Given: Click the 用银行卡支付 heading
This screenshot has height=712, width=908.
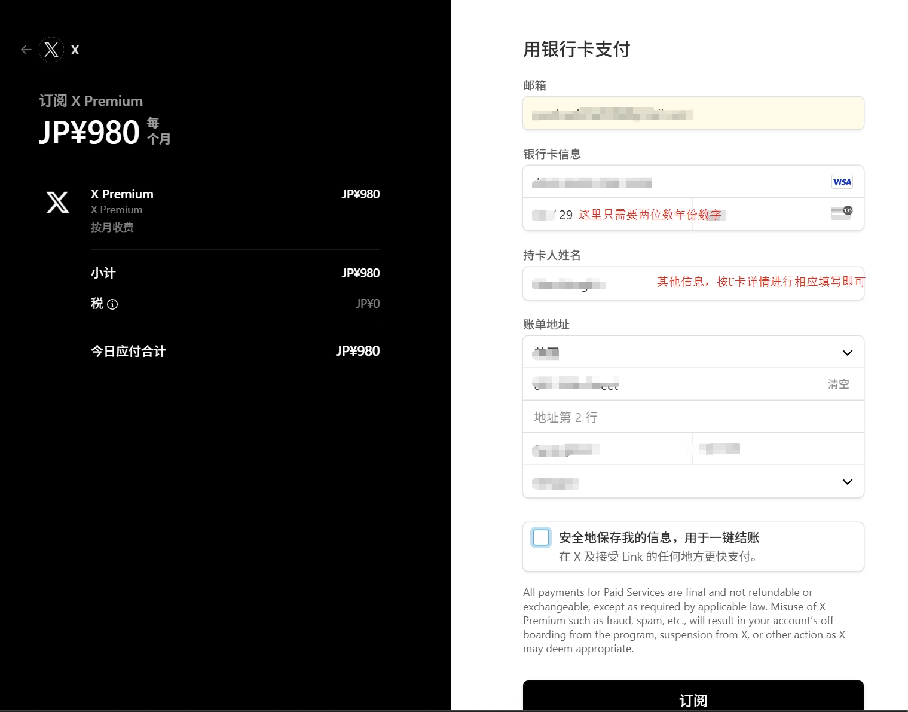Looking at the screenshot, I should click(x=576, y=49).
